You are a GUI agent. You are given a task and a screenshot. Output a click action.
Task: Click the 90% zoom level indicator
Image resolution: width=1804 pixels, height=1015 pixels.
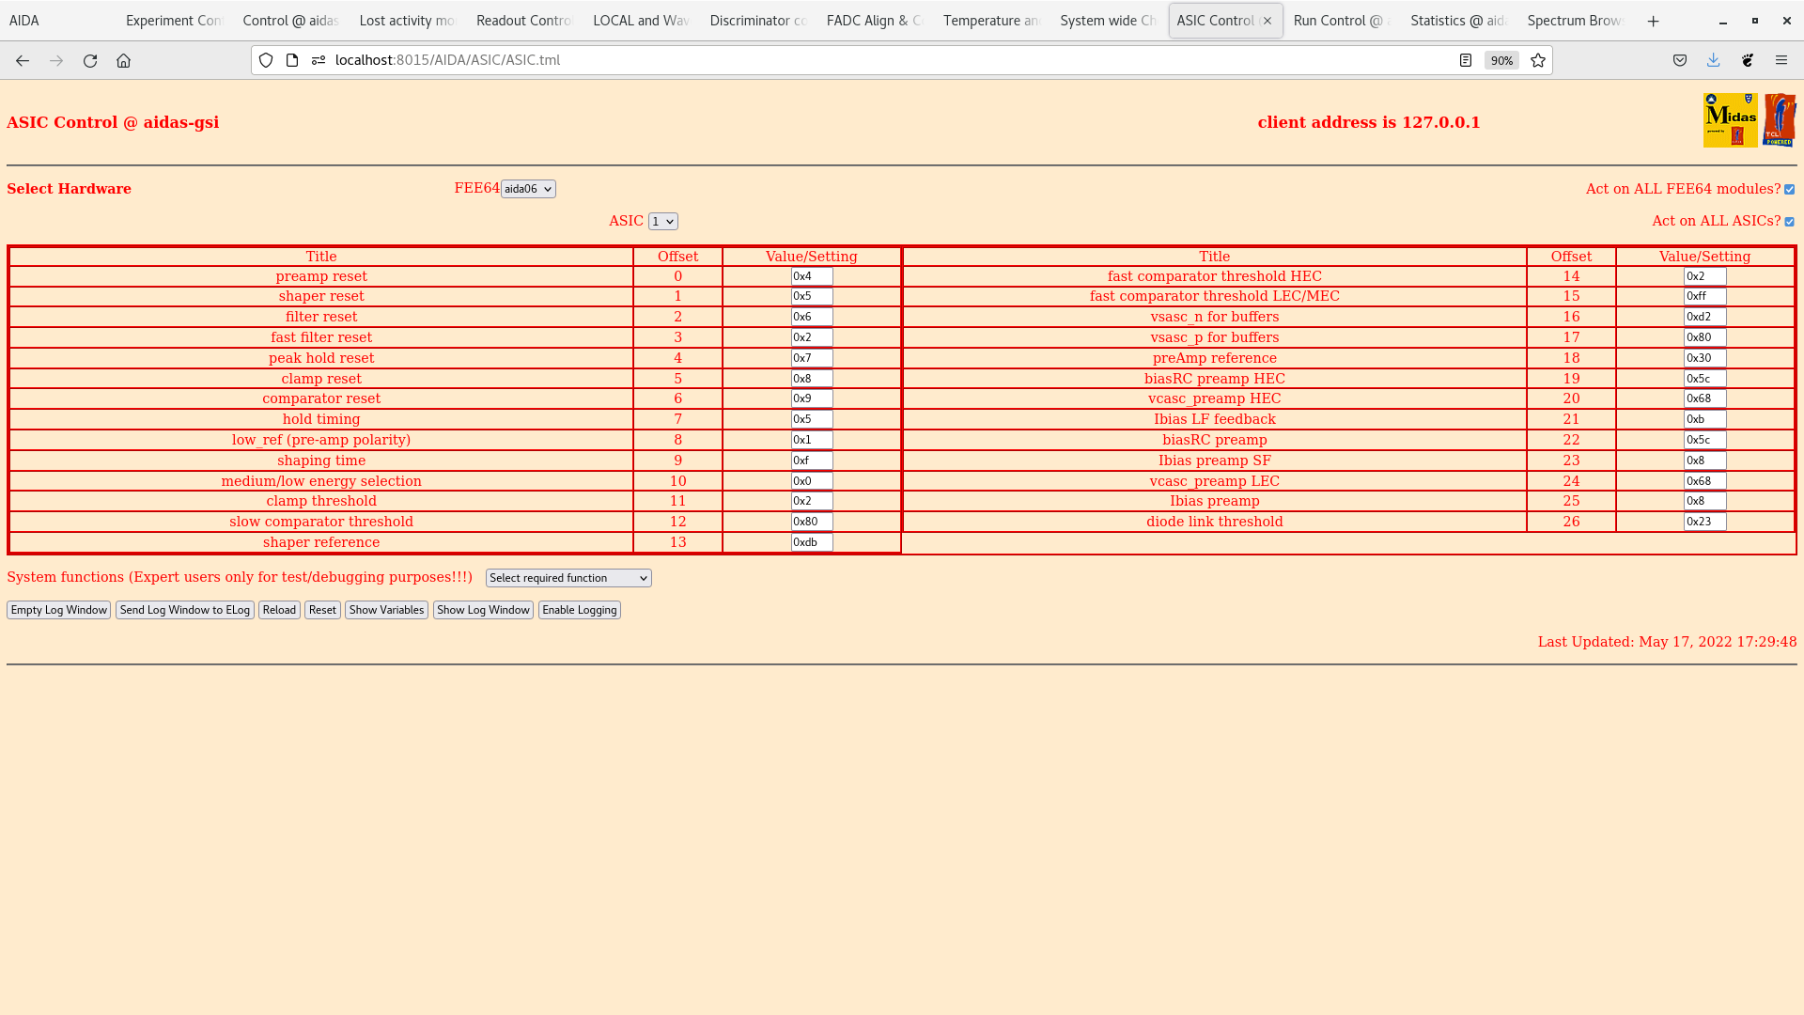pyautogui.click(x=1501, y=60)
